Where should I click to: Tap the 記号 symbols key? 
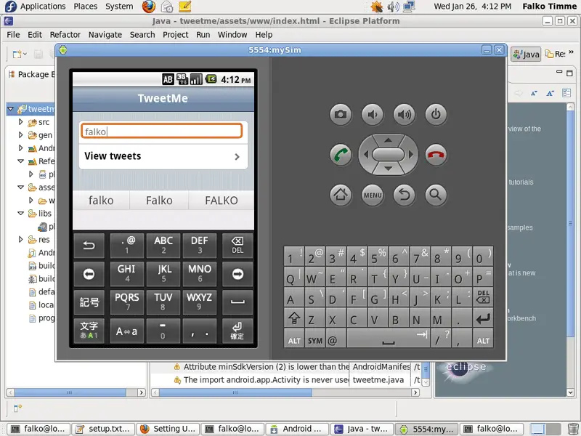[x=89, y=302]
